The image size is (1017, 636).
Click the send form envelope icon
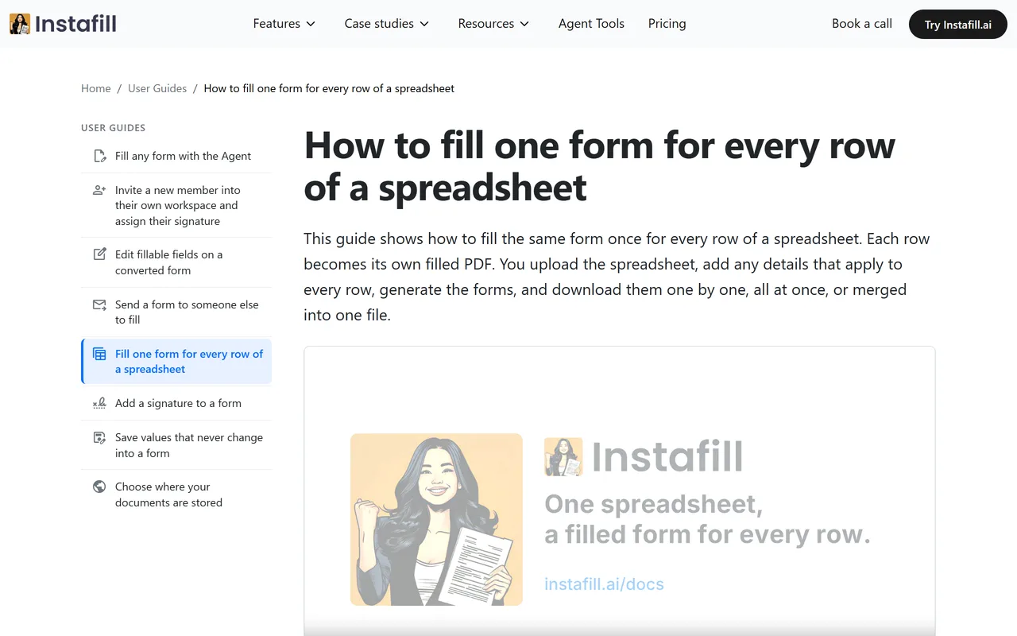pyautogui.click(x=99, y=304)
